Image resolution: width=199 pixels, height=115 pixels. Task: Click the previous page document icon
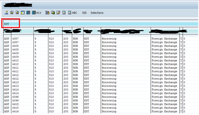tap(12, 12)
